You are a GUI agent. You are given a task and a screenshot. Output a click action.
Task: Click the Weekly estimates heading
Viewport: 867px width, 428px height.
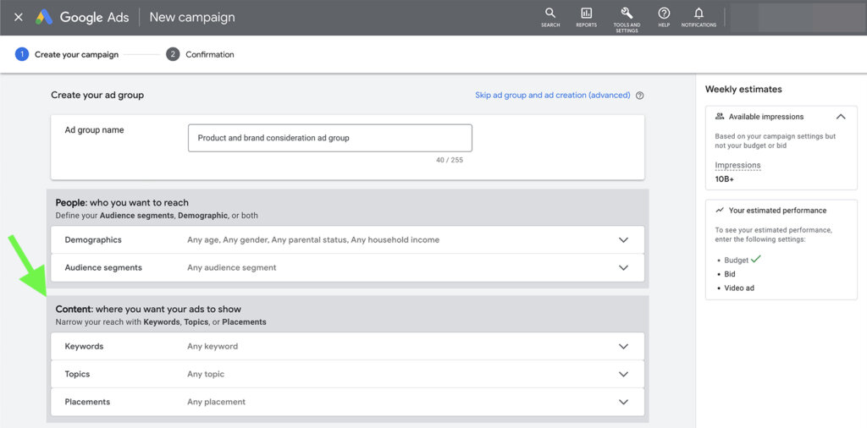click(743, 89)
